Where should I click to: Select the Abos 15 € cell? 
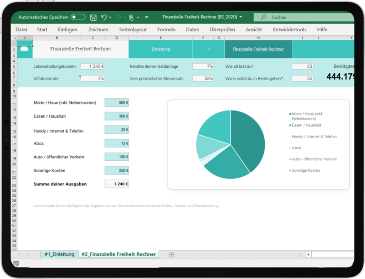tap(116, 143)
